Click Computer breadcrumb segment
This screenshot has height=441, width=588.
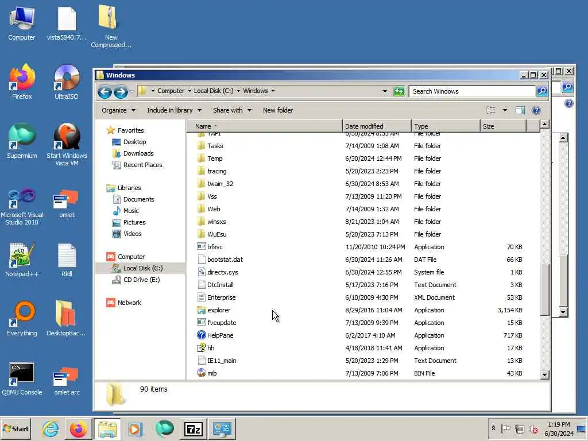tap(171, 91)
